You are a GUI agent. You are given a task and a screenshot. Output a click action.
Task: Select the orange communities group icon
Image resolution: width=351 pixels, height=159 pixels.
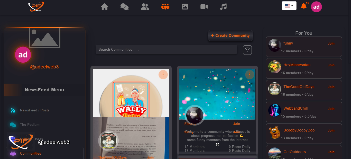point(165,7)
